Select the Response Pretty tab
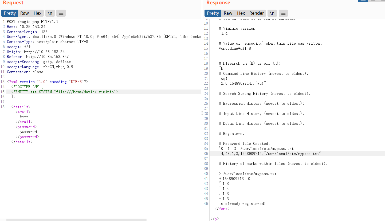The height and width of the screenshot is (221, 385). [213, 13]
